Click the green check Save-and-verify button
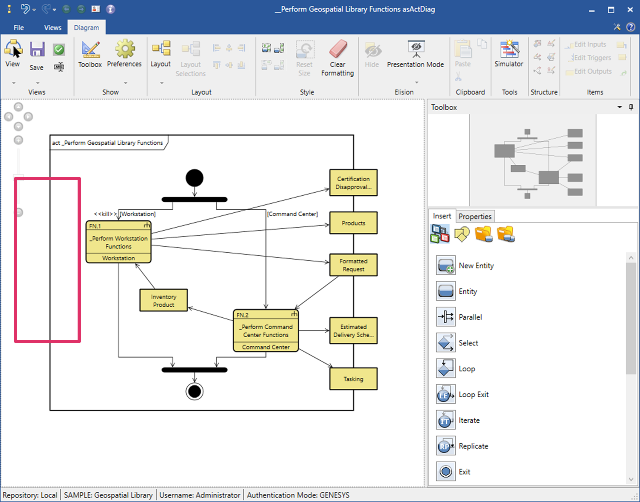This screenshot has width=640, height=502. coord(59,49)
